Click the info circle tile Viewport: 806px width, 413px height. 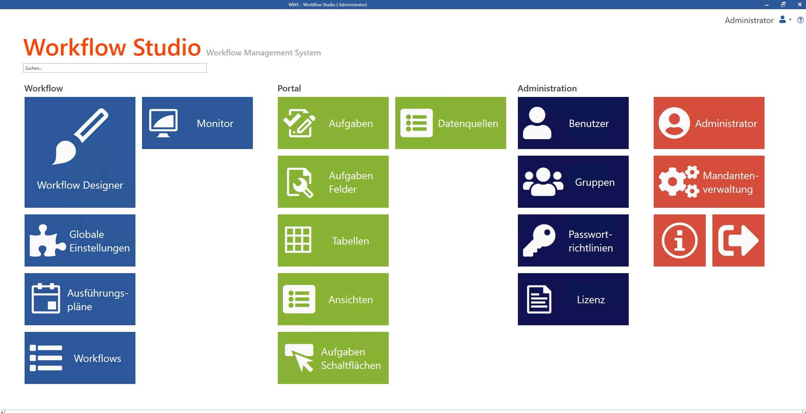pyautogui.click(x=679, y=240)
